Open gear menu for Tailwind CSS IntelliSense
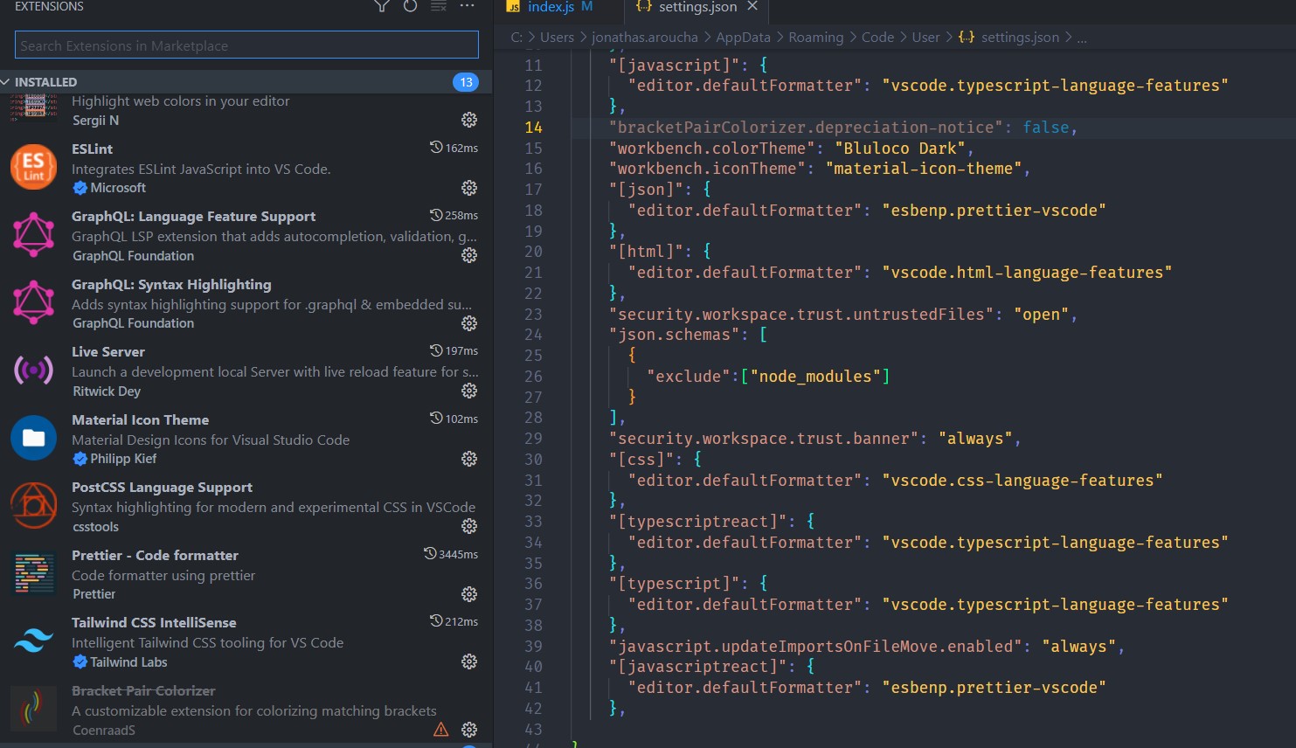The height and width of the screenshot is (748, 1296). [x=469, y=661]
